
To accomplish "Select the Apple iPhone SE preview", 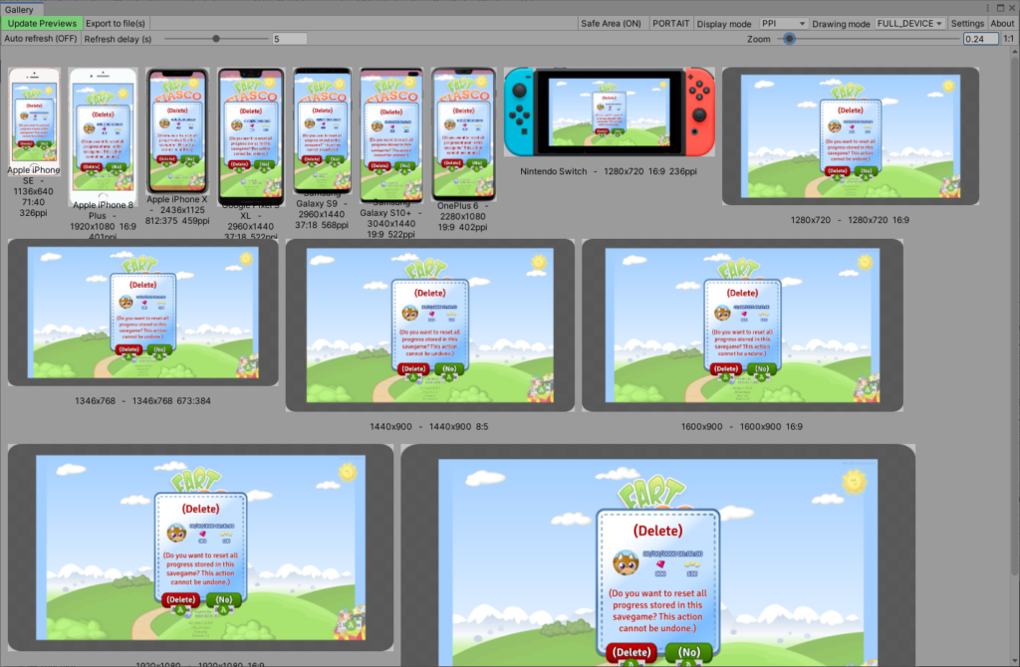I will point(34,120).
